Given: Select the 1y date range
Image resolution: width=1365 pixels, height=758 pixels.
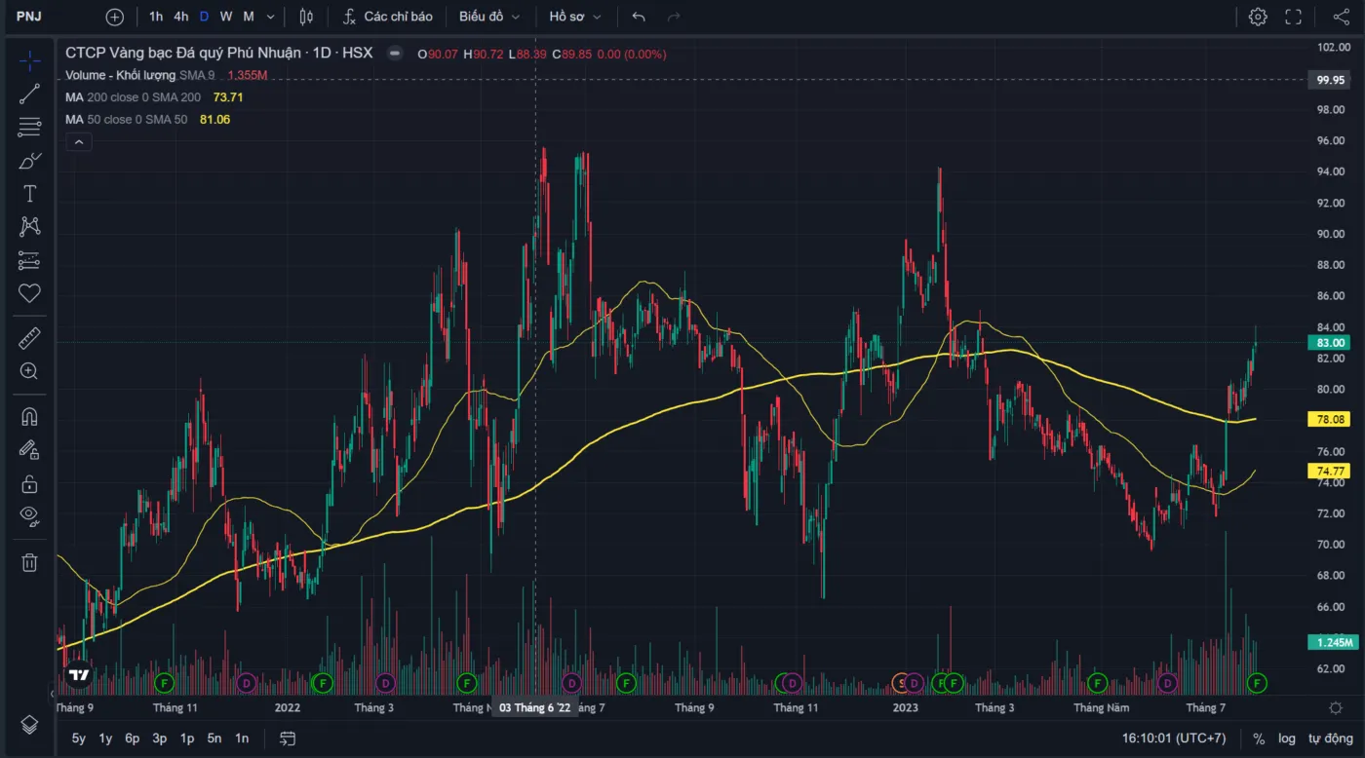Looking at the screenshot, I should (x=105, y=739).
